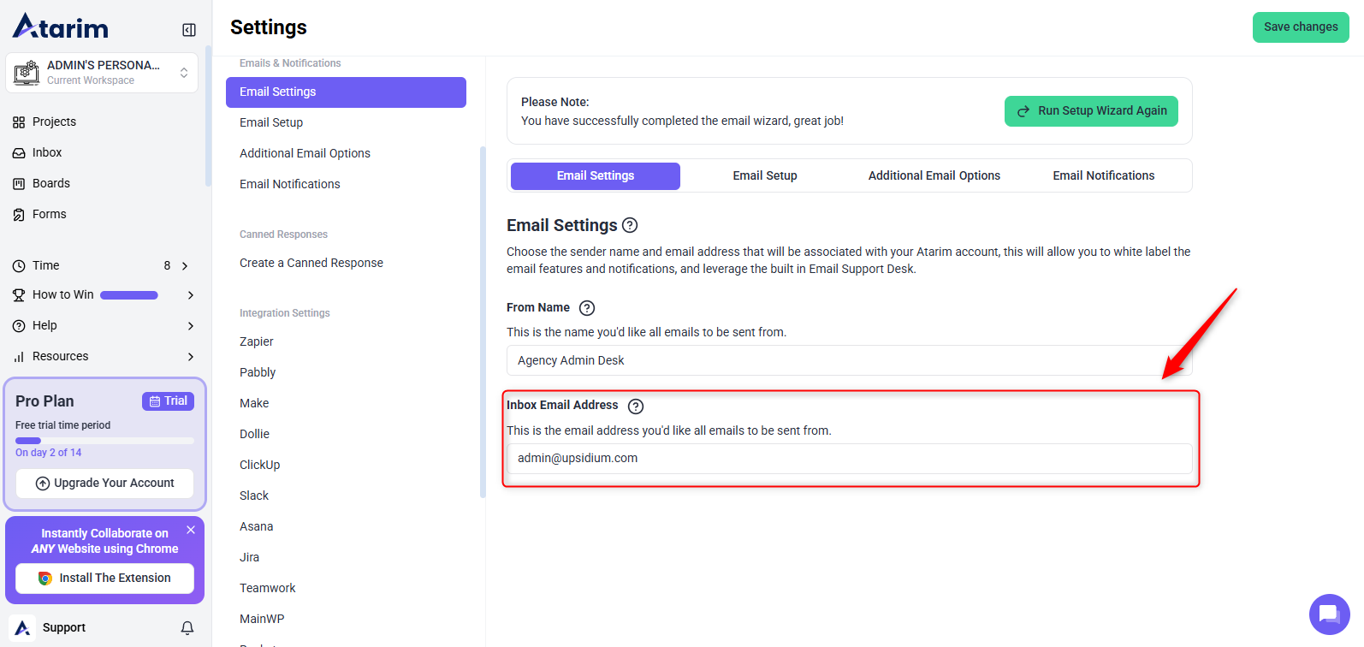This screenshot has width=1364, height=647.
Task: Expand the Time menu chevron
Action: (185, 266)
